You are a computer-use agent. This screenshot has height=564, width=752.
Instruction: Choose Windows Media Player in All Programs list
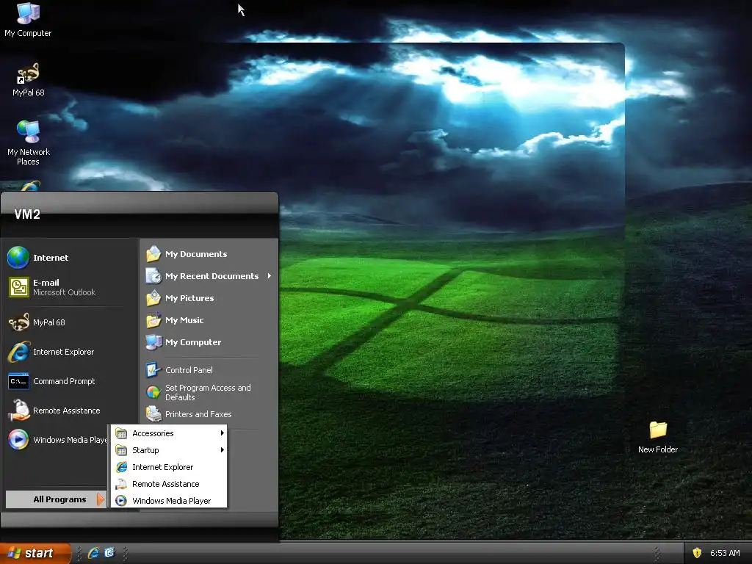point(169,501)
